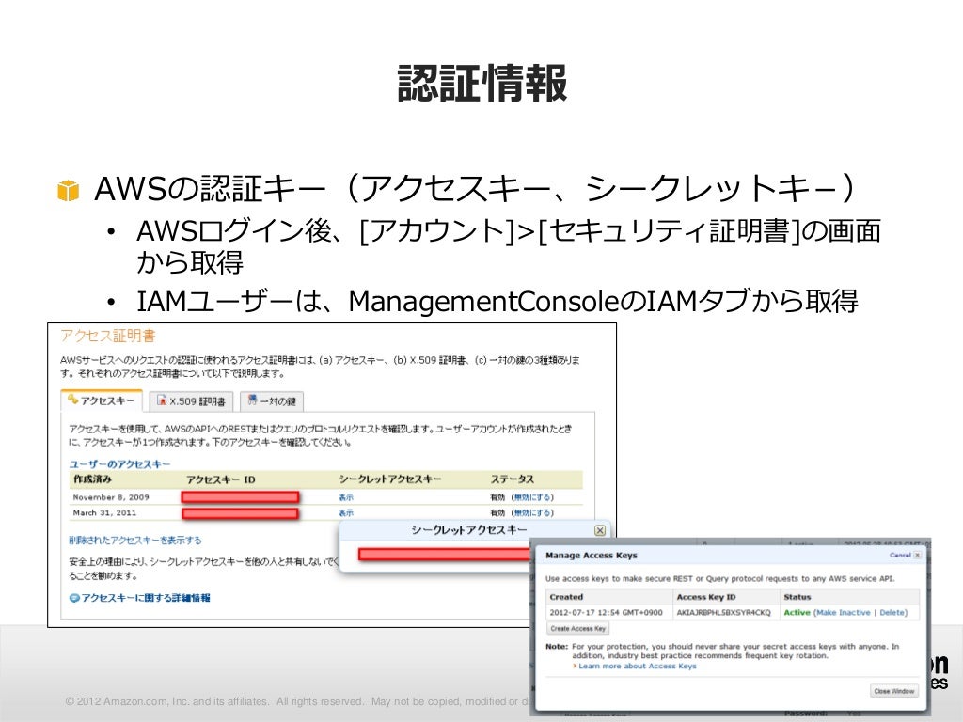Click the redacted secret key in the popup
The image size is (963, 722).
(x=445, y=555)
